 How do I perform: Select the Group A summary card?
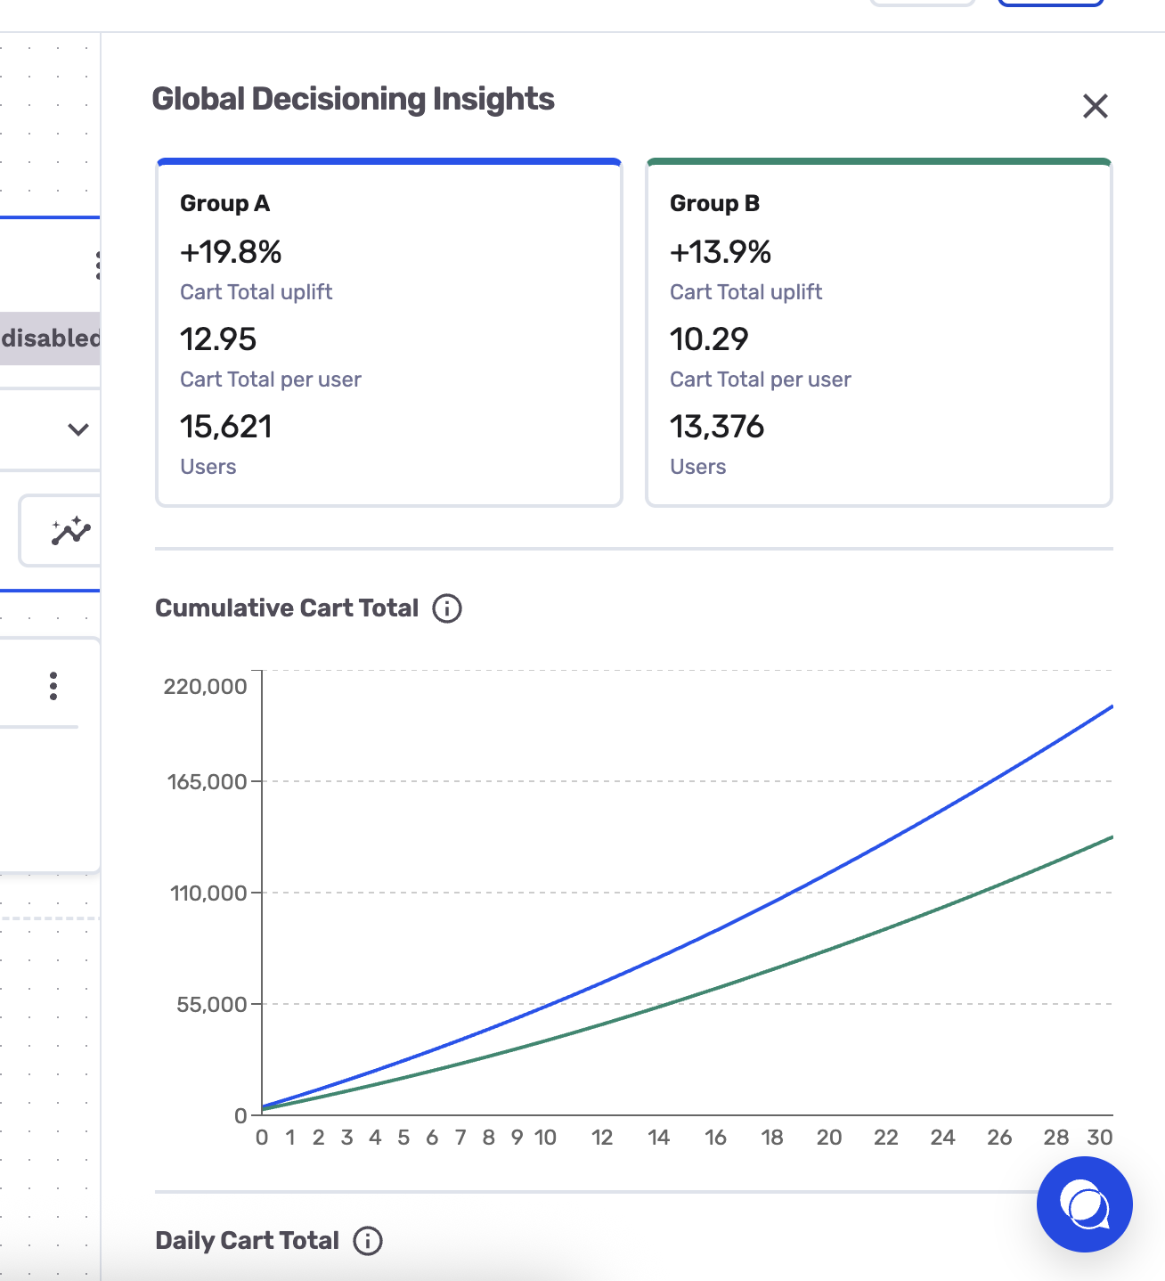389,332
